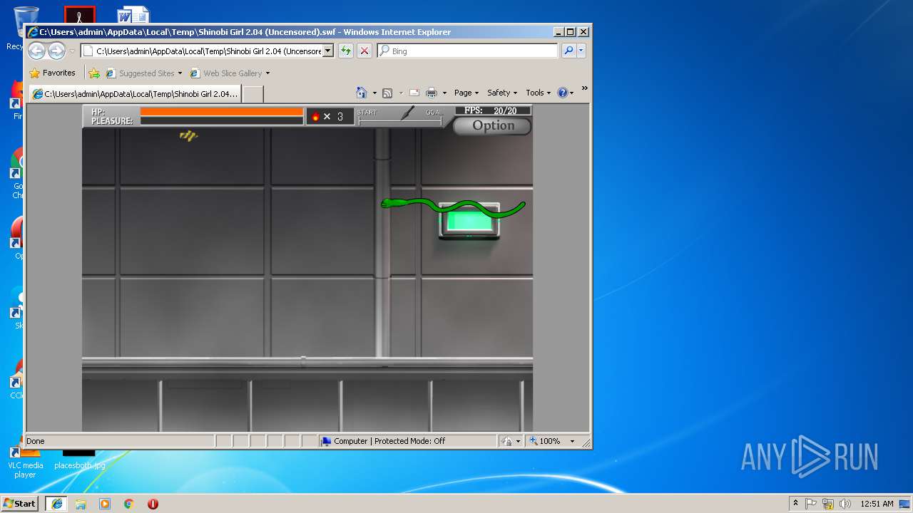Click the 12:51 AM taskbar clock
913x513 pixels.
(877, 503)
